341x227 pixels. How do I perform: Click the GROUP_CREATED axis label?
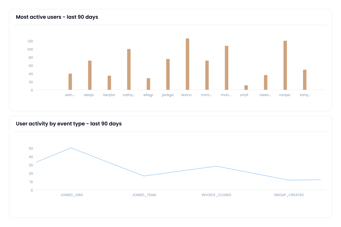point(289,195)
